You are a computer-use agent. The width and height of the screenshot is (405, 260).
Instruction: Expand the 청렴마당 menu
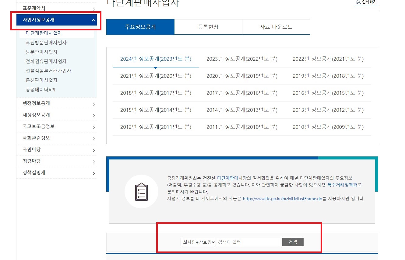(57, 161)
